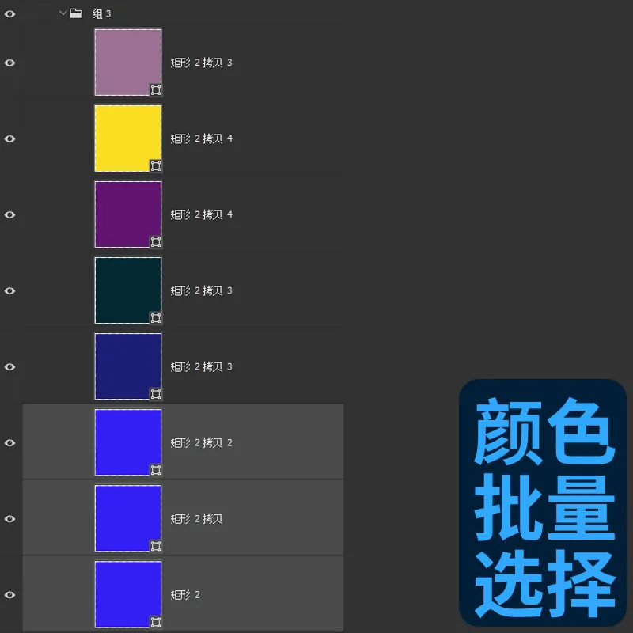Select the navy blue 矩形 2 拷贝 3 layer name
This screenshot has width=633, height=633.
(202, 366)
